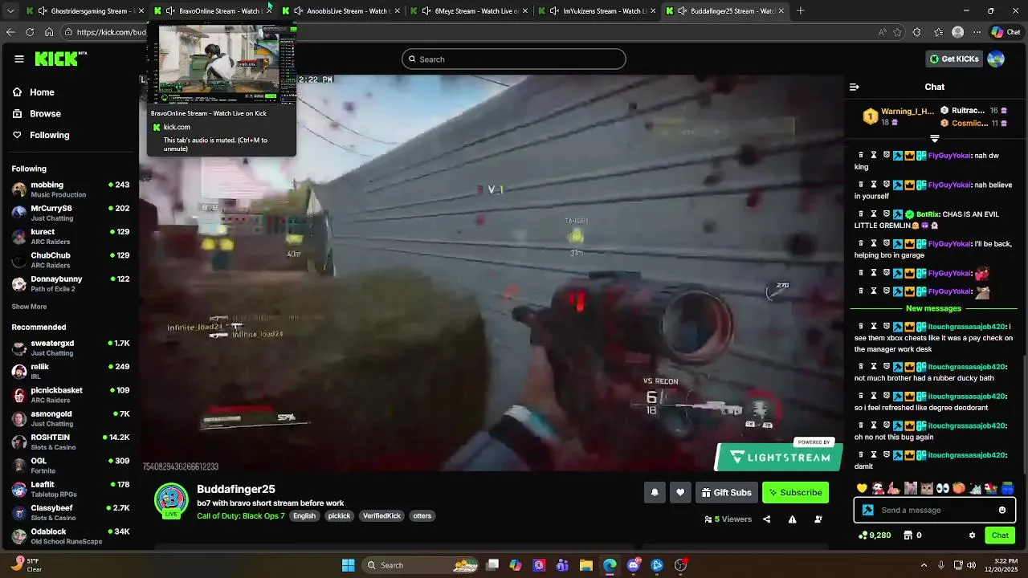Open the user profile avatar menu
Image resolution: width=1028 pixels, height=578 pixels.
pyautogui.click(x=996, y=59)
